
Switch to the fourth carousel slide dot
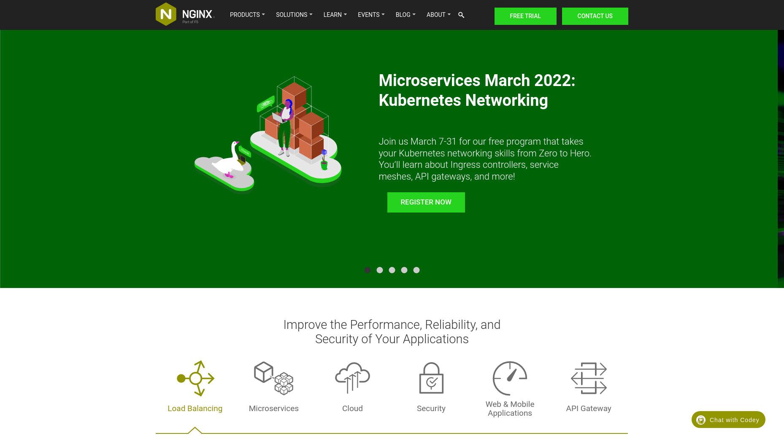click(x=404, y=270)
